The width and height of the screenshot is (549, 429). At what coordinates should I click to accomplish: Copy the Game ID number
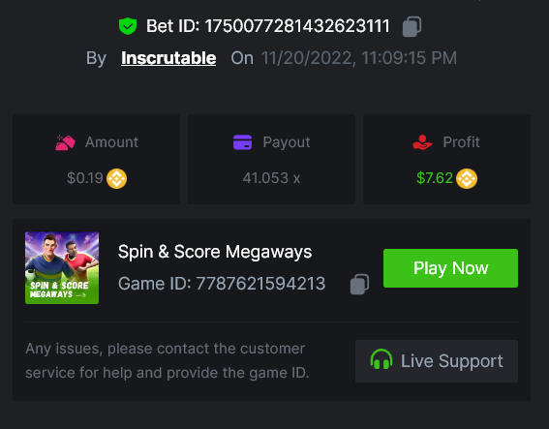[359, 284]
